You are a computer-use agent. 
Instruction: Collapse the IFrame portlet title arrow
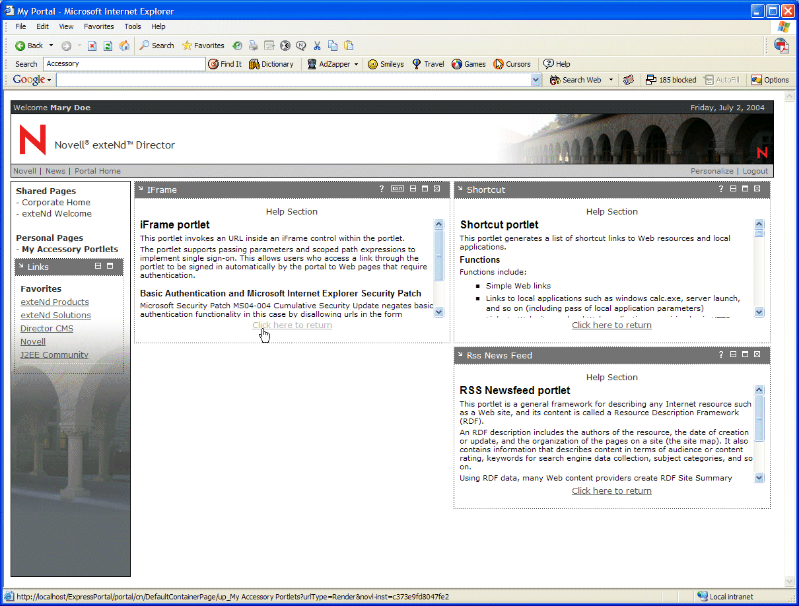click(x=141, y=189)
